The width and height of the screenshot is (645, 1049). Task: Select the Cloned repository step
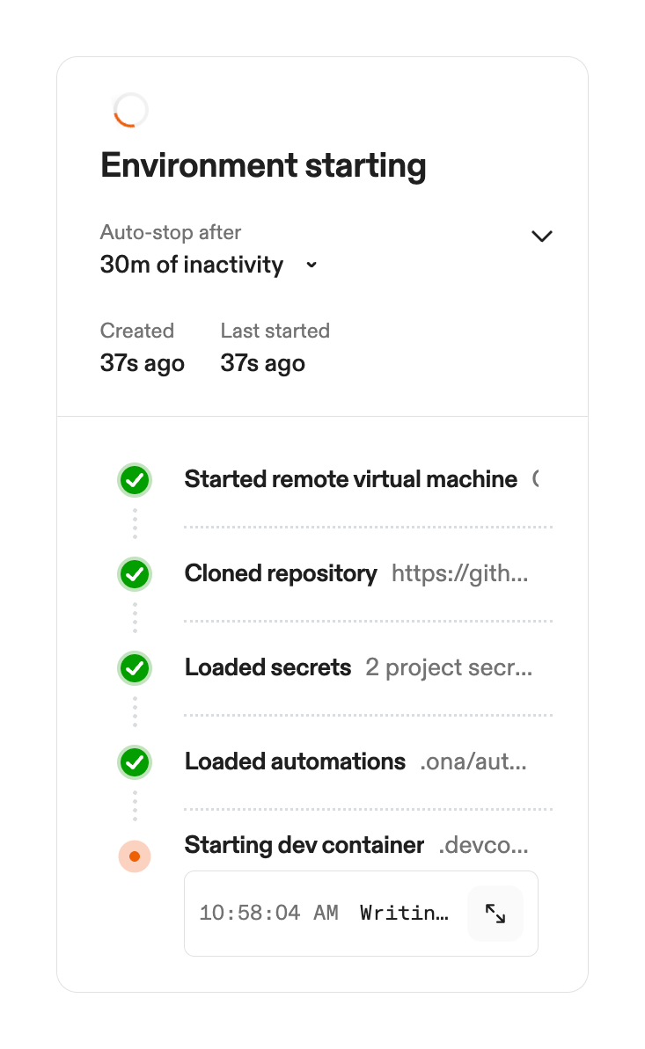(281, 573)
